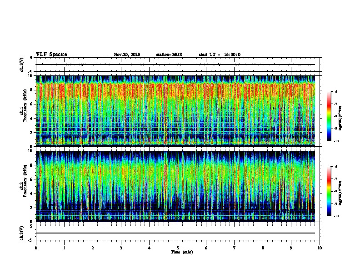Click the '-10' label on lower color scale
The width and height of the screenshot is (360, 278).
[336, 216]
